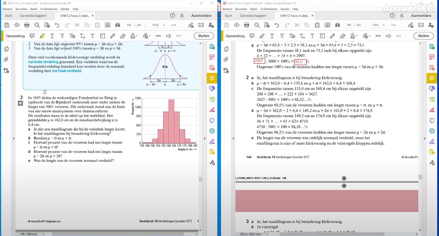Click the find-text magnifier in the left window
439x236 pixels.
click(x=37, y=25)
